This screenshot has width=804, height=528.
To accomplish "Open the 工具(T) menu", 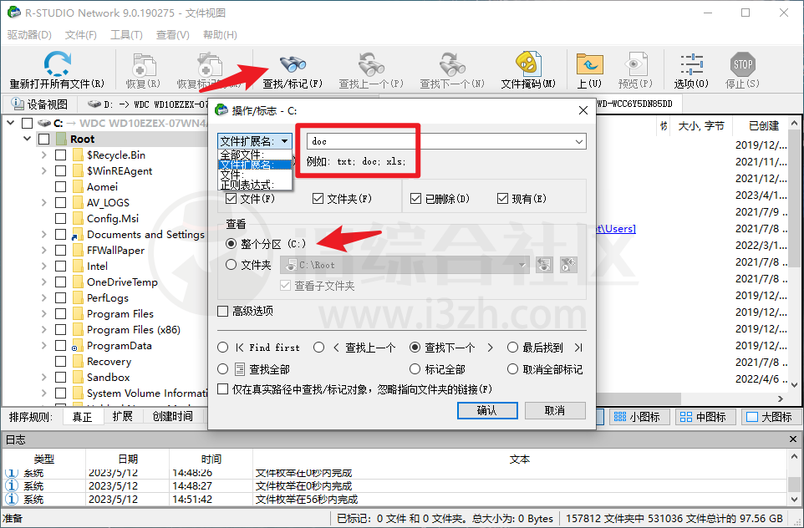I will pyautogui.click(x=127, y=35).
